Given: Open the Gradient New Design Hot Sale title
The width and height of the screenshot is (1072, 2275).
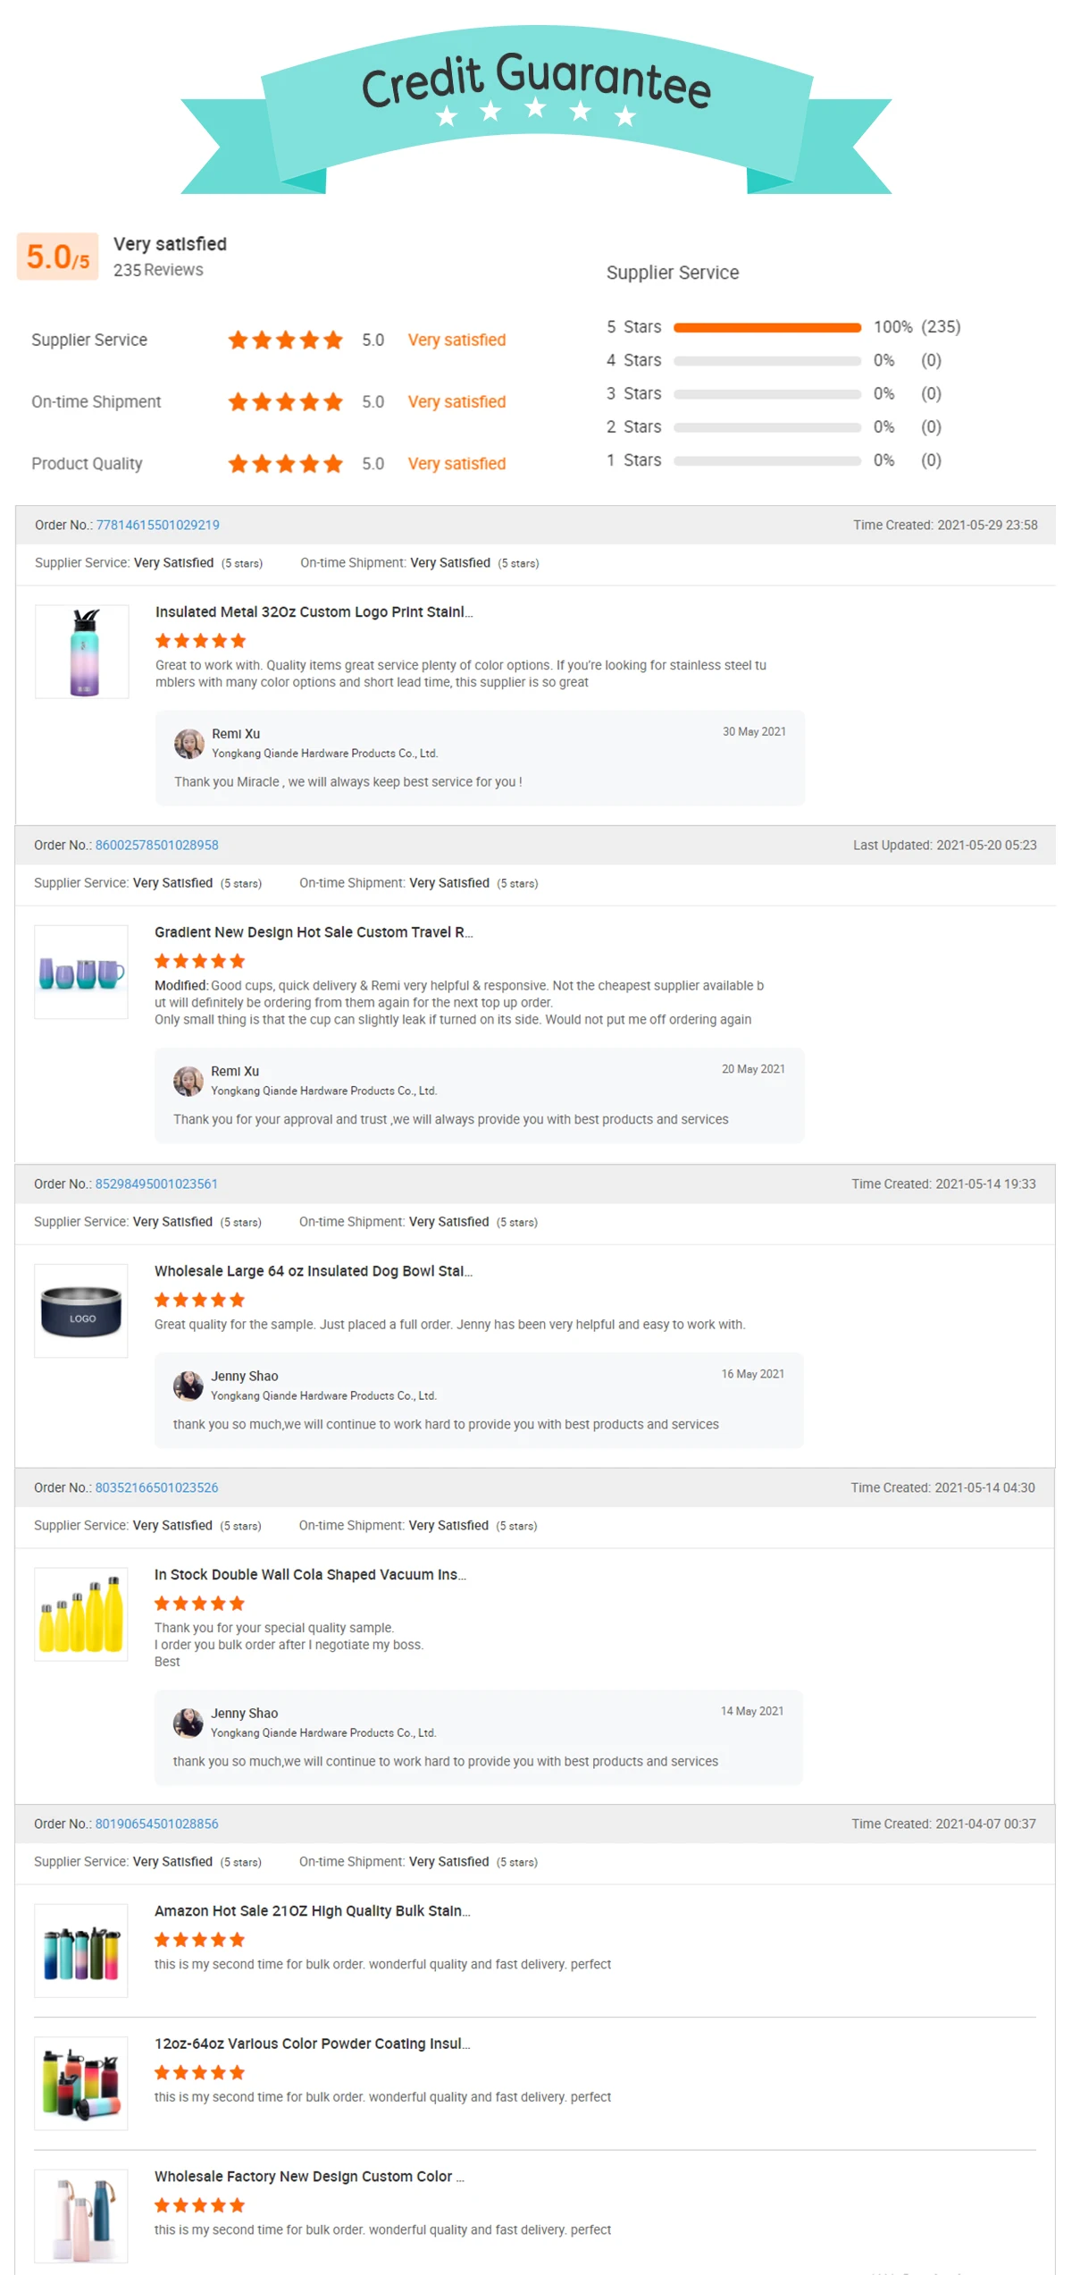Looking at the screenshot, I should click(x=314, y=931).
